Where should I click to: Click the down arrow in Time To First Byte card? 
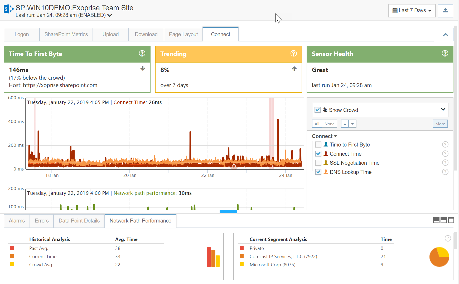point(143,69)
